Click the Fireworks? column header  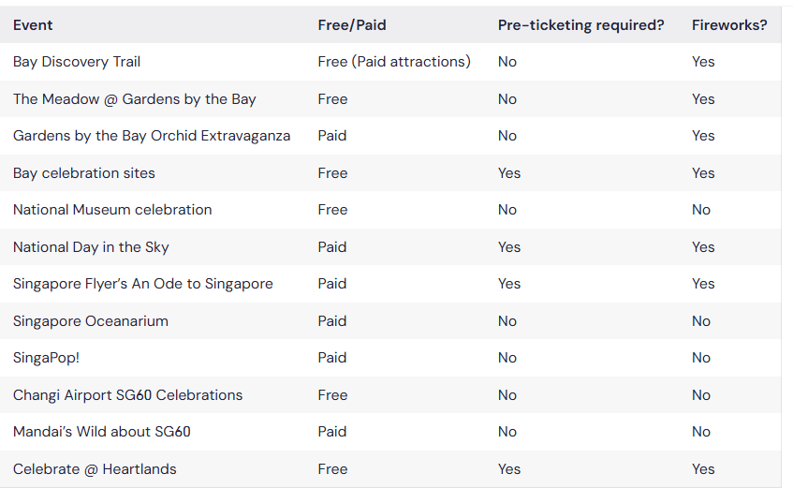[x=729, y=24]
